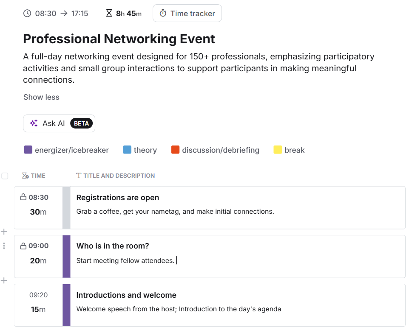Click the TIME column header
The width and height of the screenshot is (409, 327).
34,176
